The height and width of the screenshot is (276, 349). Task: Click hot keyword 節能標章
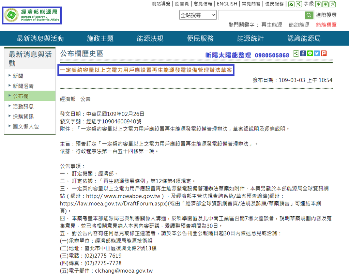[x=326, y=25]
